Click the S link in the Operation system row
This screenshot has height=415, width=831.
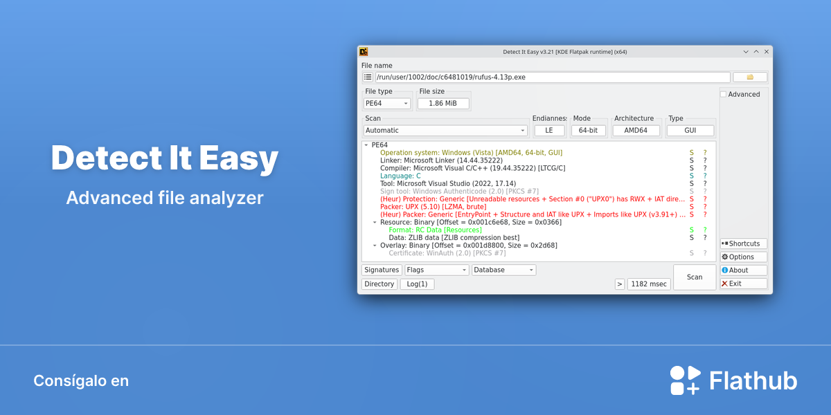(x=691, y=153)
